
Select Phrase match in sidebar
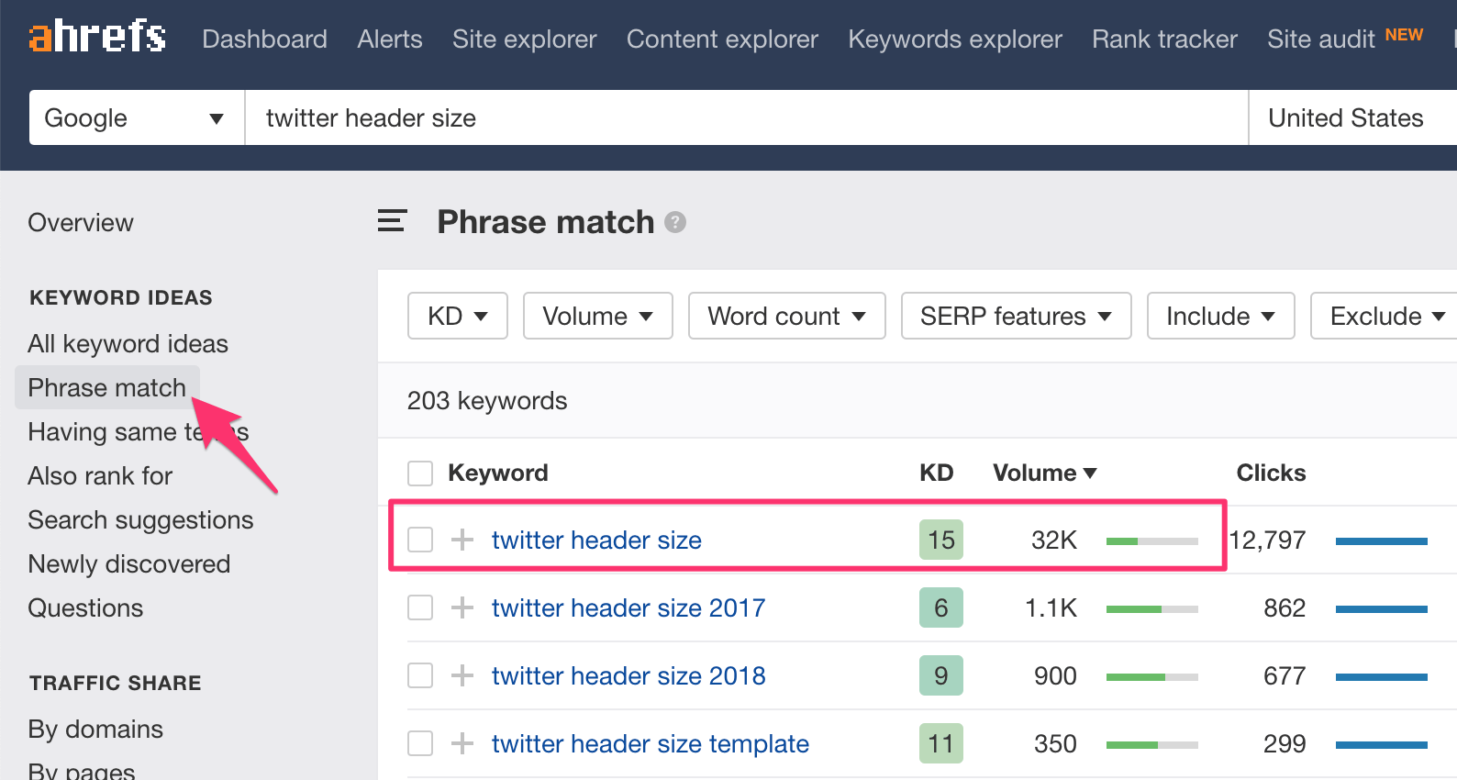tap(107, 387)
